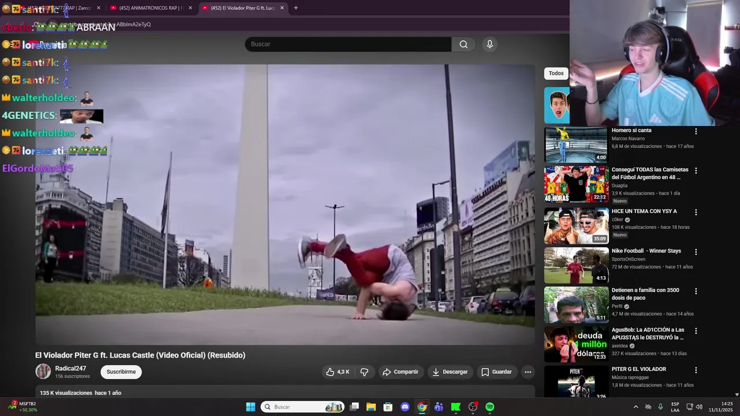Open AgusBob 'deuda millón dólares' thumbnail

(576, 344)
